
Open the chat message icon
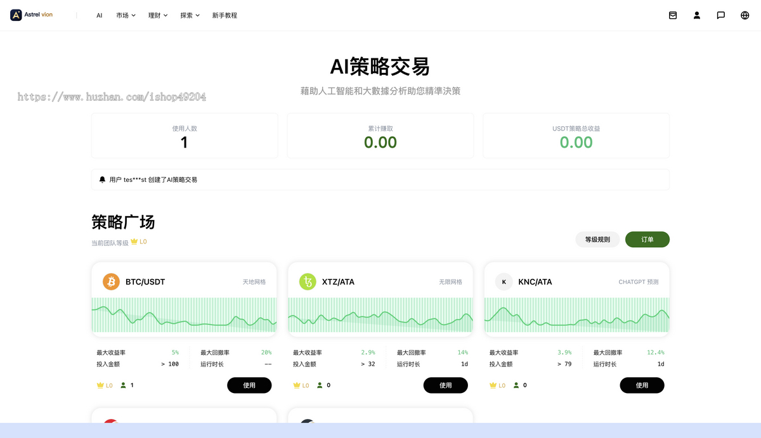coord(721,15)
